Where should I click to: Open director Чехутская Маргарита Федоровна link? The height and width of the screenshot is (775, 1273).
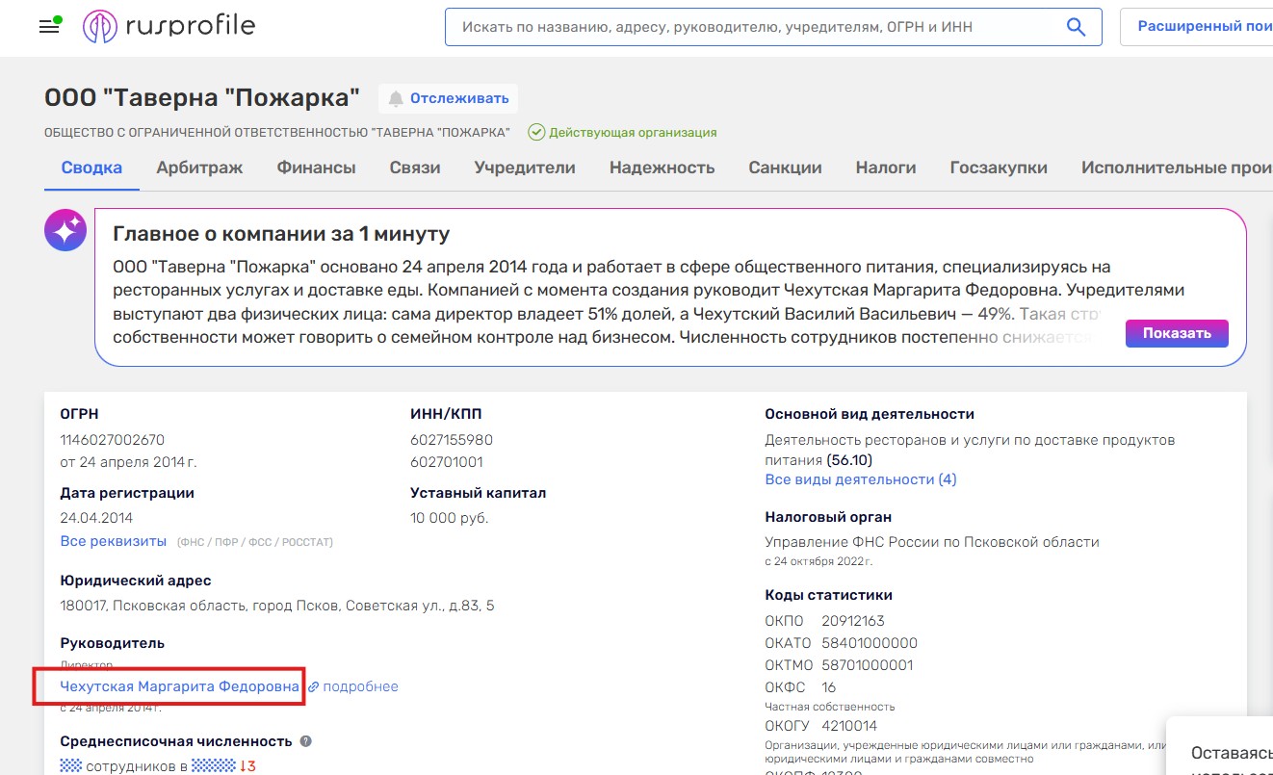[x=179, y=686]
